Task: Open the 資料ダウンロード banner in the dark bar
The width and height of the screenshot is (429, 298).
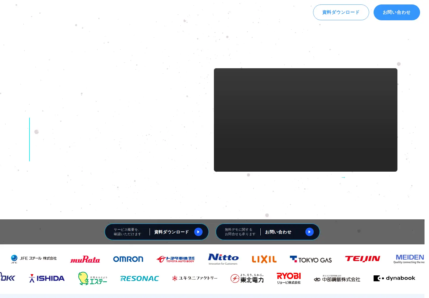Action: (157, 232)
